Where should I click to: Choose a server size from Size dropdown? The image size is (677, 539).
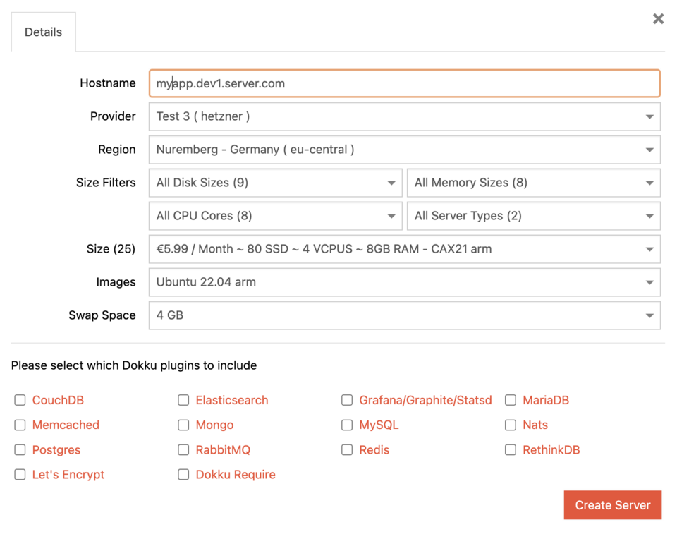pyautogui.click(x=405, y=249)
